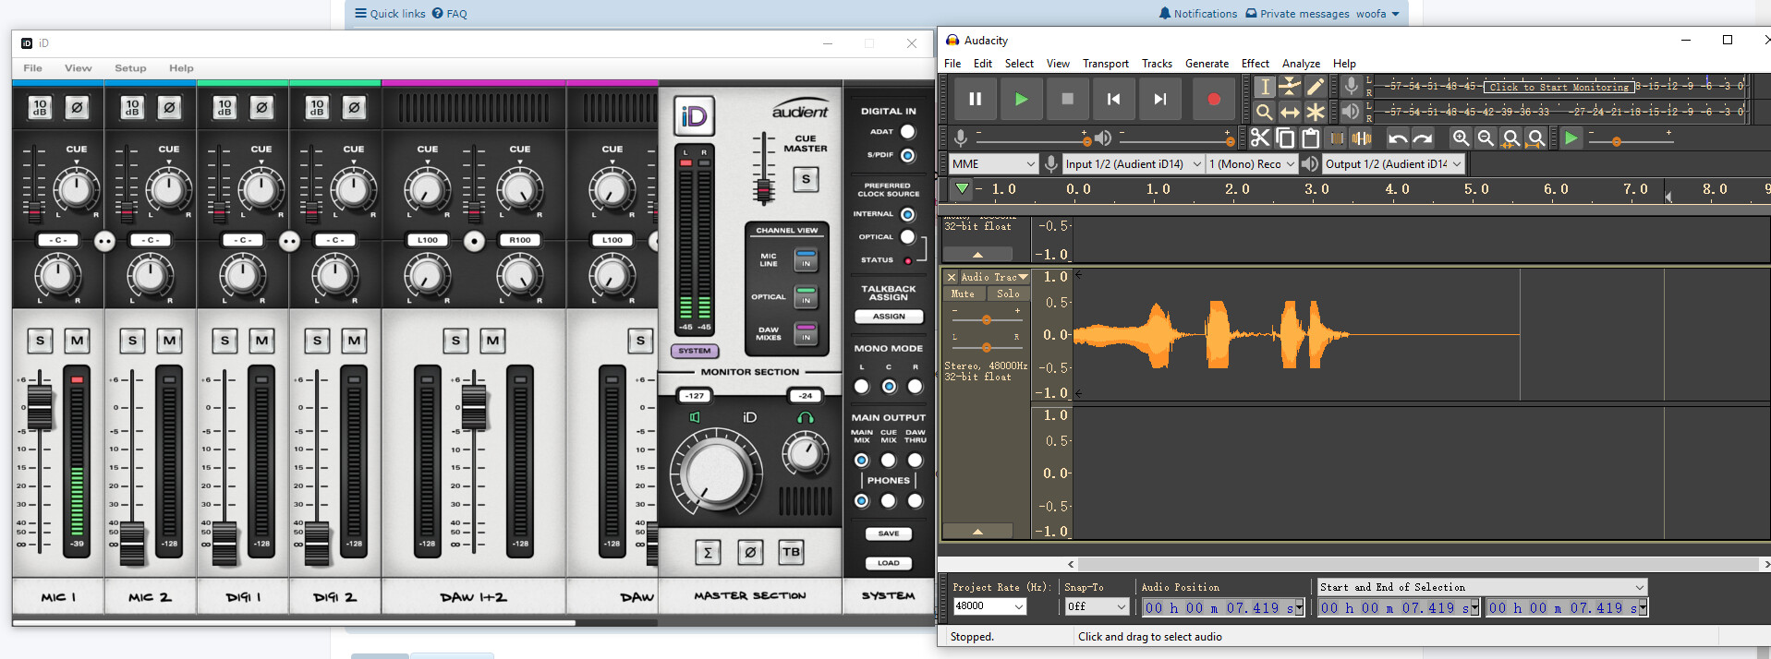Click to Start Monitoring on record meter

point(1559,87)
